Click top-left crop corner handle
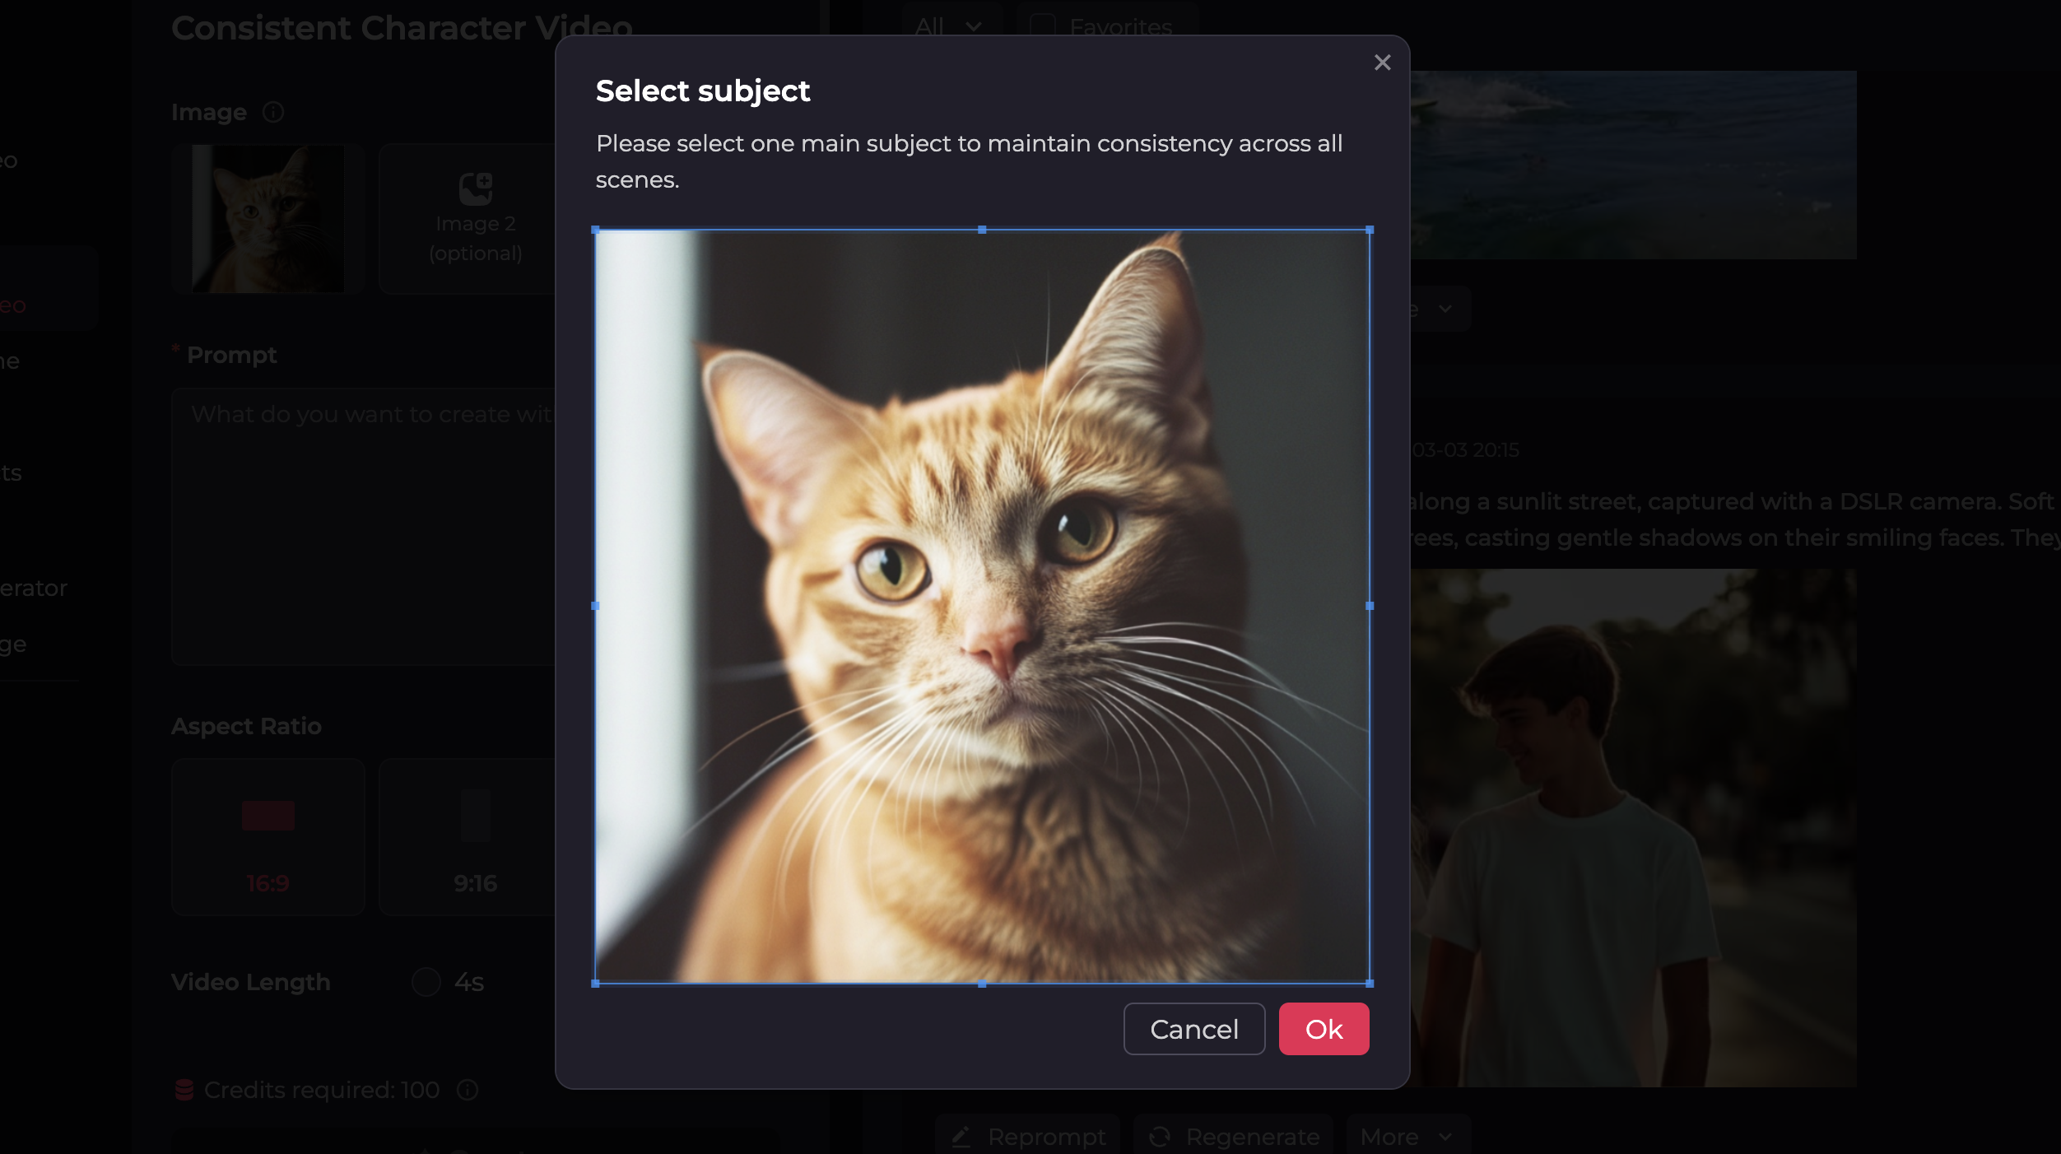 click(x=595, y=230)
